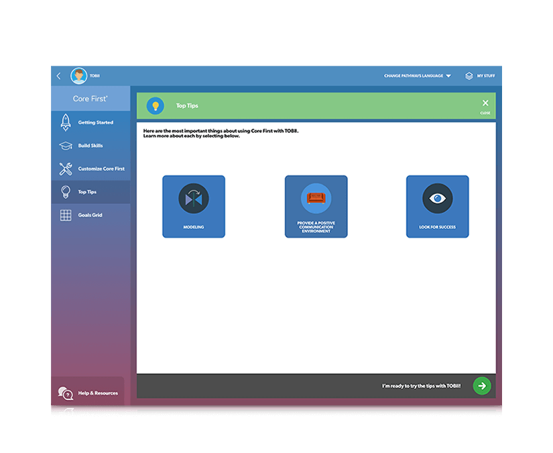This screenshot has width=553, height=453.
Task: Click the back arrow in the top bar
Action: click(x=59, y=76)
